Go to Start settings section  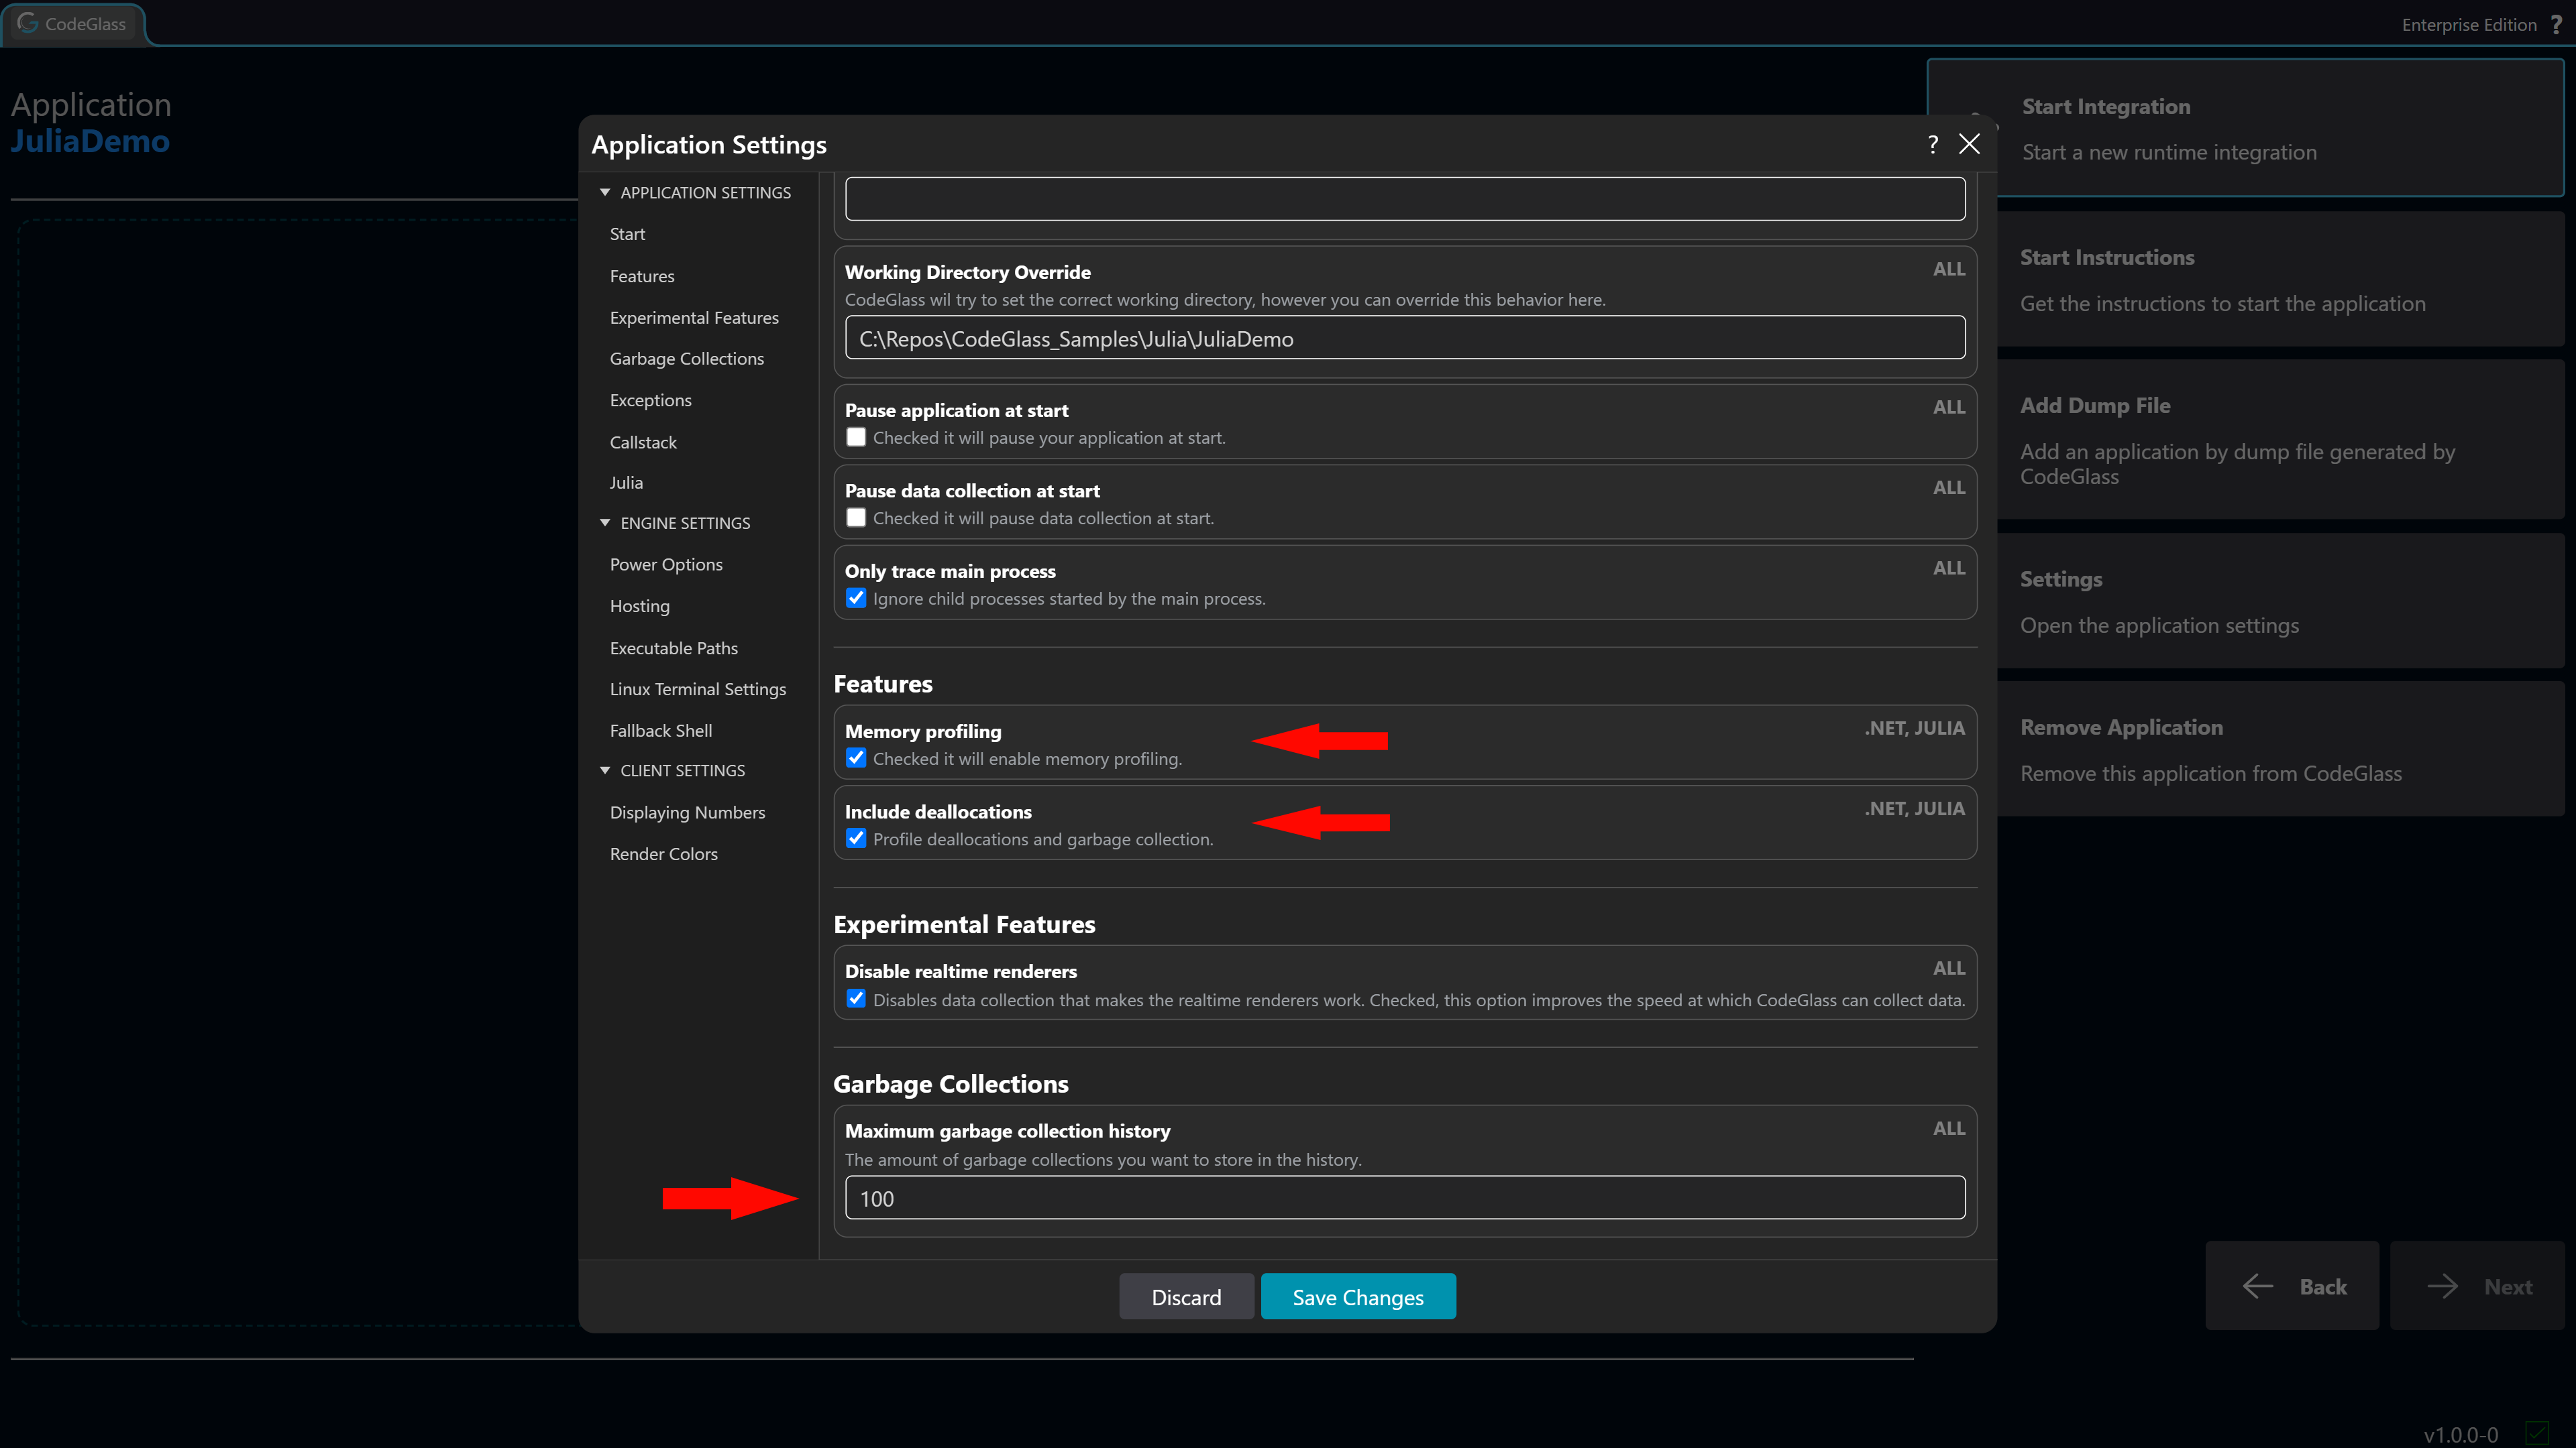[x=627, y=234]
